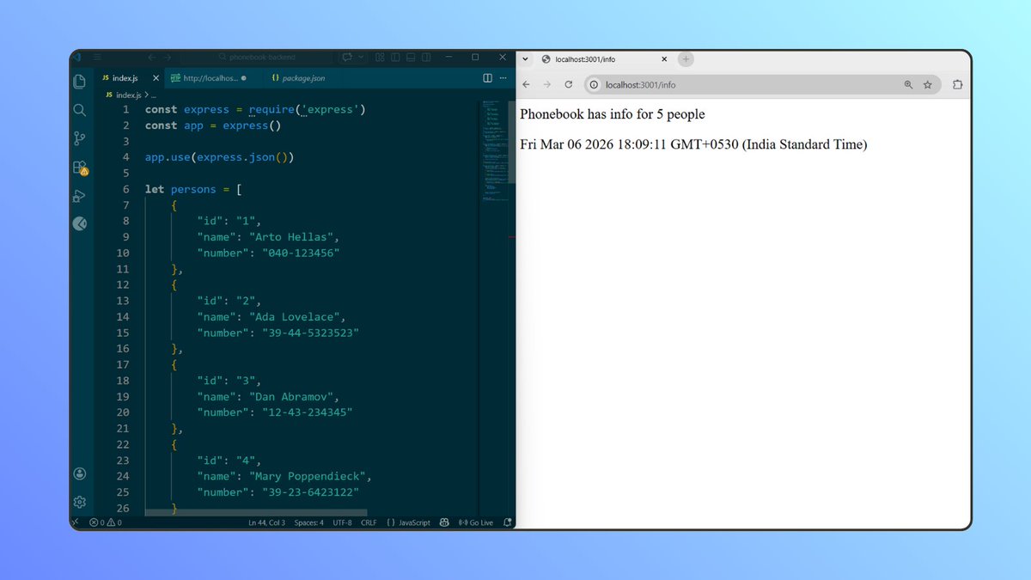
Task: Toggle the secondary side bar
Action: [426, 57]
